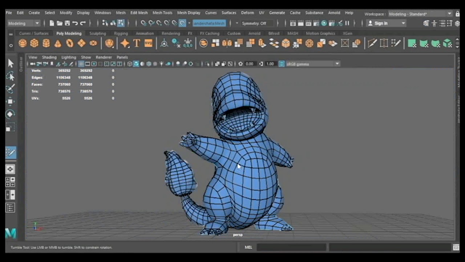Click the Pause playback toolbar icon
Image resolution: width=465 pixels, height=262 pixels.
347,23
